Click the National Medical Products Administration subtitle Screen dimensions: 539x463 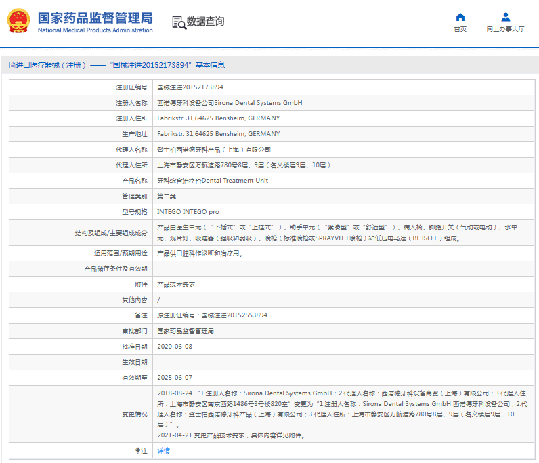coord(95,30)
